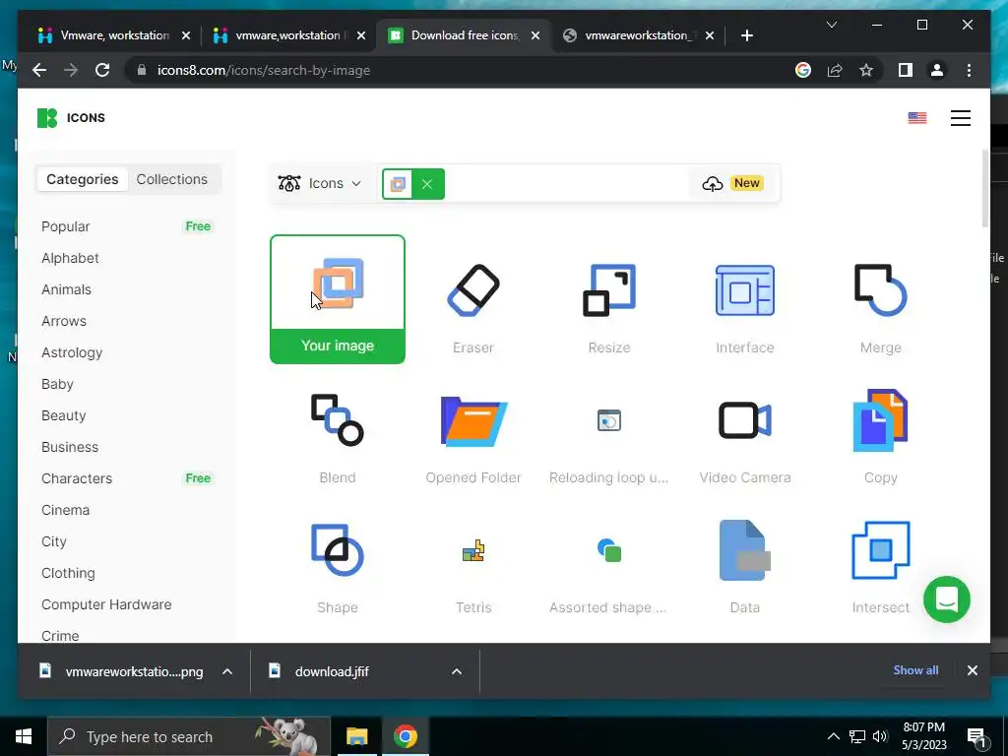Go to the Computer Hardware category
The height and width of the screenshot is (756, 1008).
pyautogui.click(x=106, y=604)
